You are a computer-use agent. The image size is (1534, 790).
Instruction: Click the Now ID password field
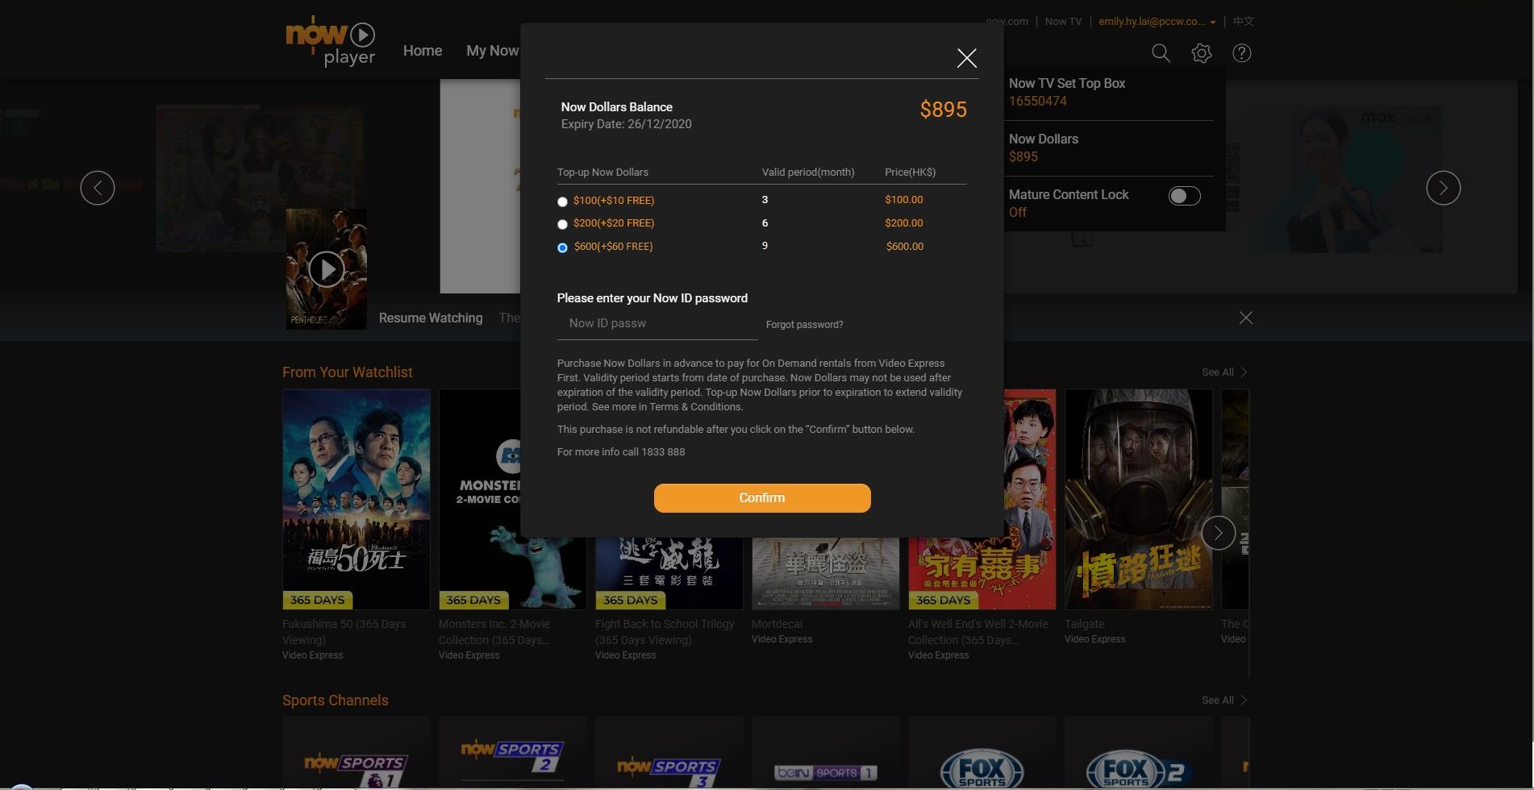coord(657,323)
